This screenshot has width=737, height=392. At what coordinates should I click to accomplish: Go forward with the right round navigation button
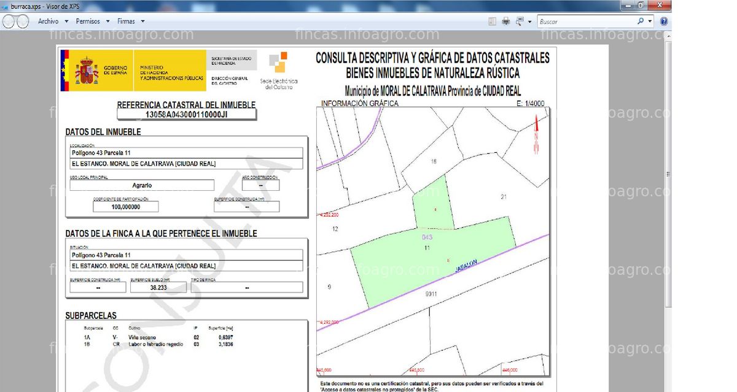coord(22,21)
